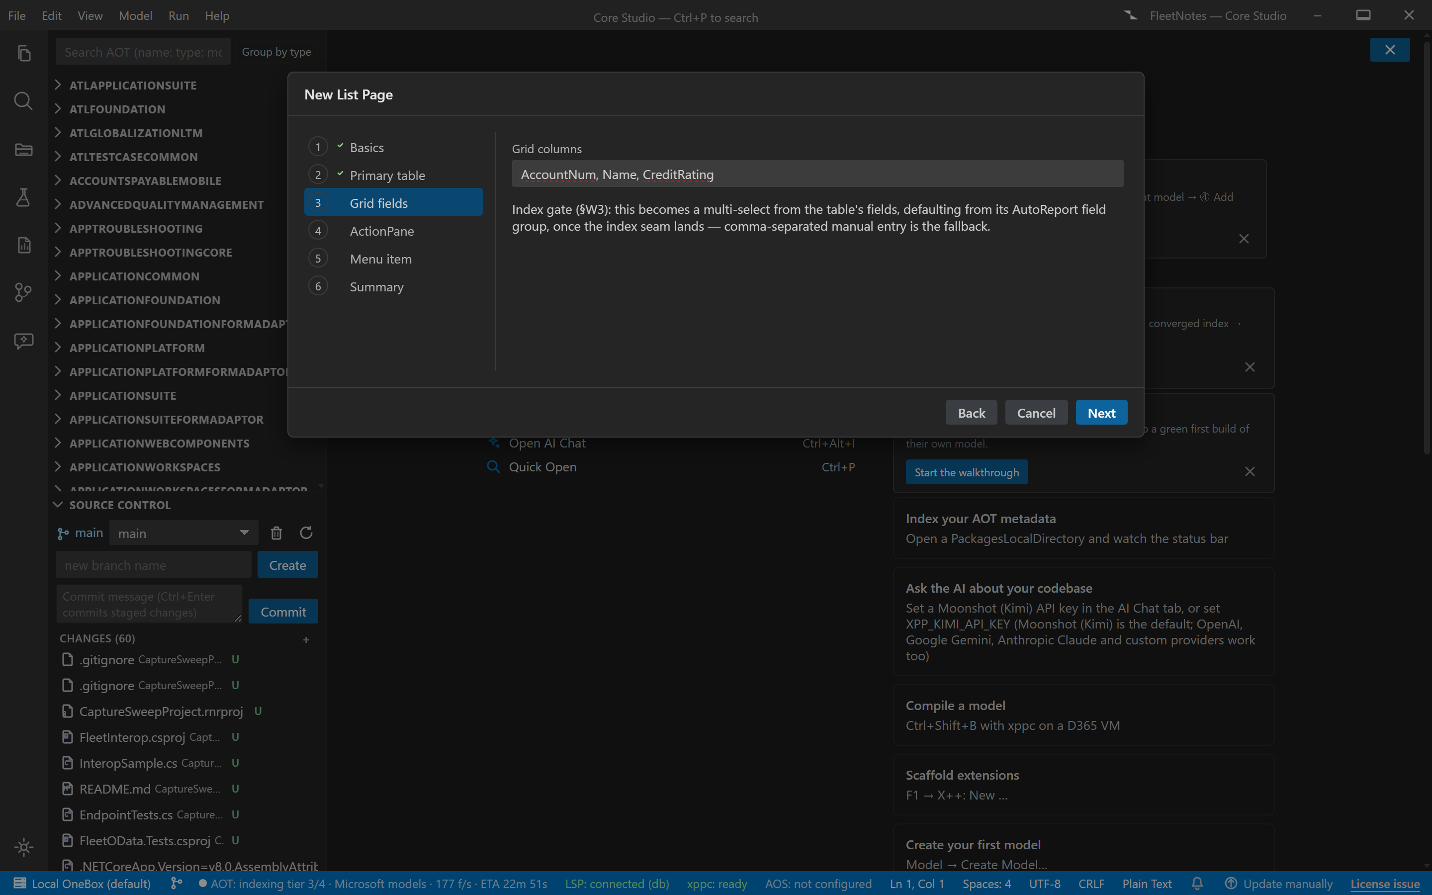
Task: Toggle the theme sun icon
Action: [x=24, y=847]
